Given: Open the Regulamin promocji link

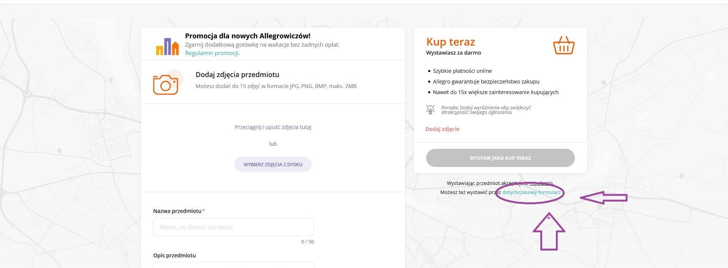Looking at the screenshot, I should [212, 53].
